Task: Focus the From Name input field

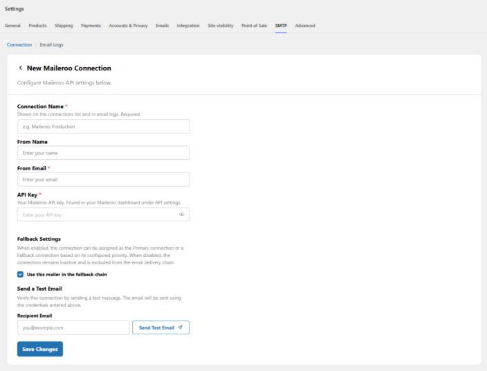Action: 104,153
